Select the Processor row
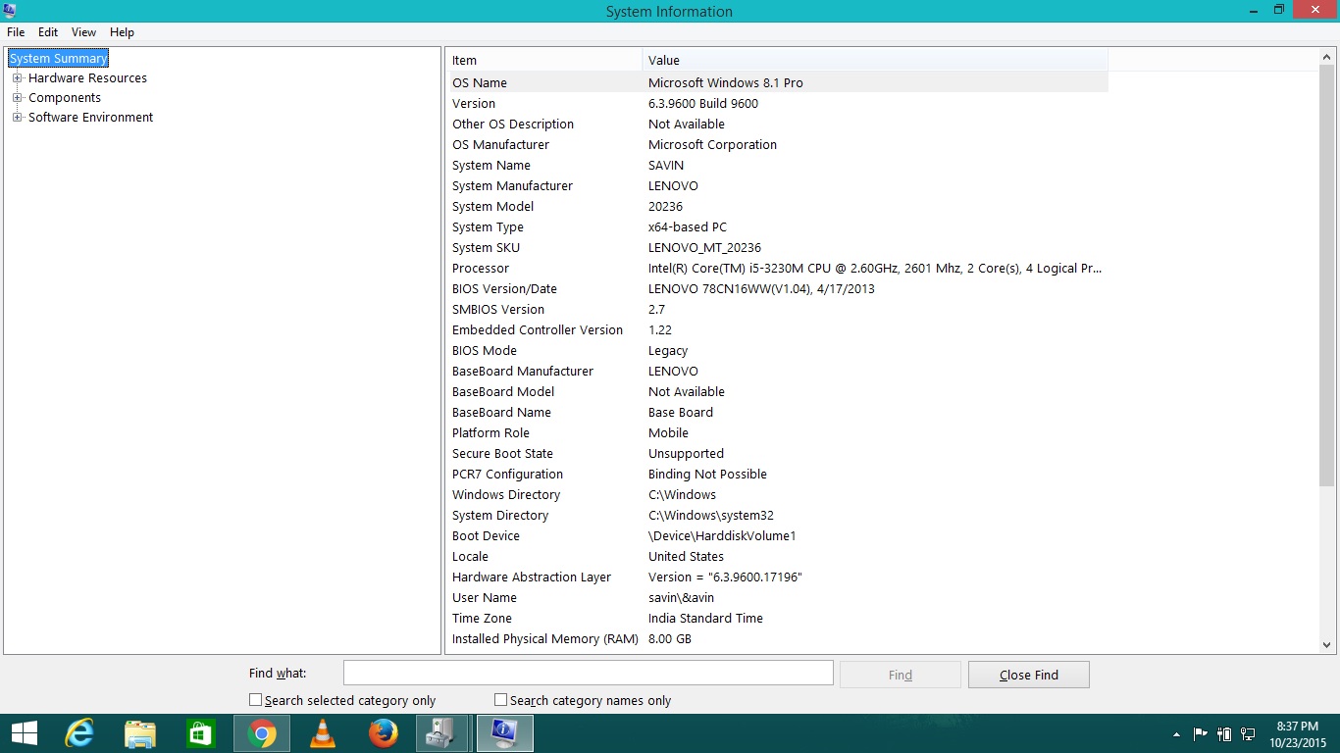Screen dimensions: 1340x753 (x=779, y=268)
